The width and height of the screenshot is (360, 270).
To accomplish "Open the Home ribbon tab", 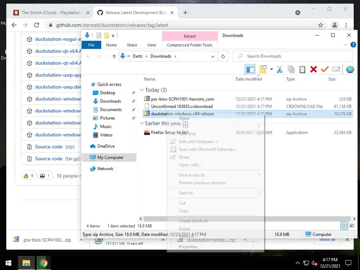I will [111, 45].
